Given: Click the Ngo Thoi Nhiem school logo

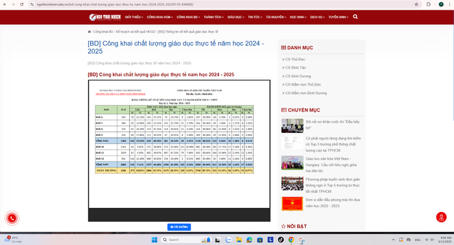Looking at the screenshot, I should [105, 17].
